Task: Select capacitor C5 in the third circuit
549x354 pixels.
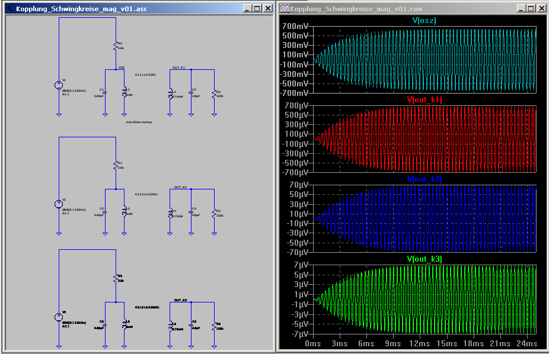Action: 105,325
